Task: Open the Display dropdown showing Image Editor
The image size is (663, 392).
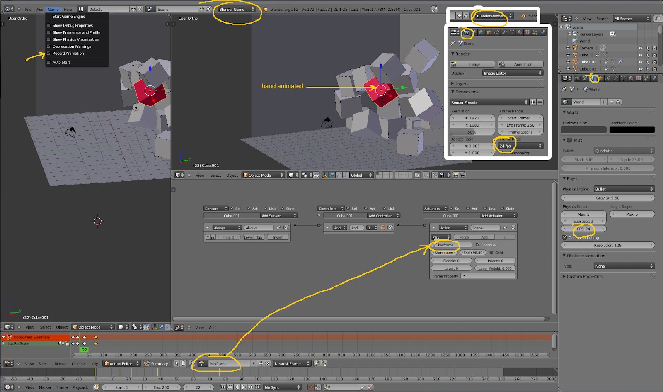Action: (513, 73)
